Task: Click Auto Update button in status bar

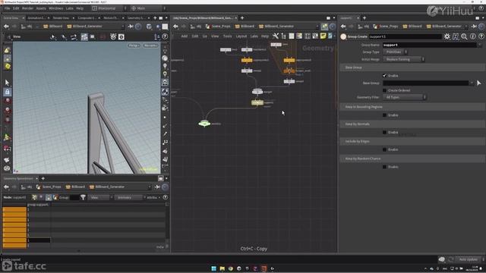Action: [469, 259]
